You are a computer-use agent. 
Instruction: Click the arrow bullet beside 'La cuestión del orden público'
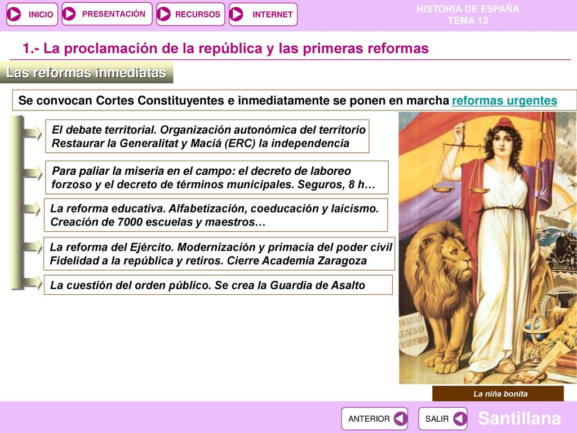33,283
